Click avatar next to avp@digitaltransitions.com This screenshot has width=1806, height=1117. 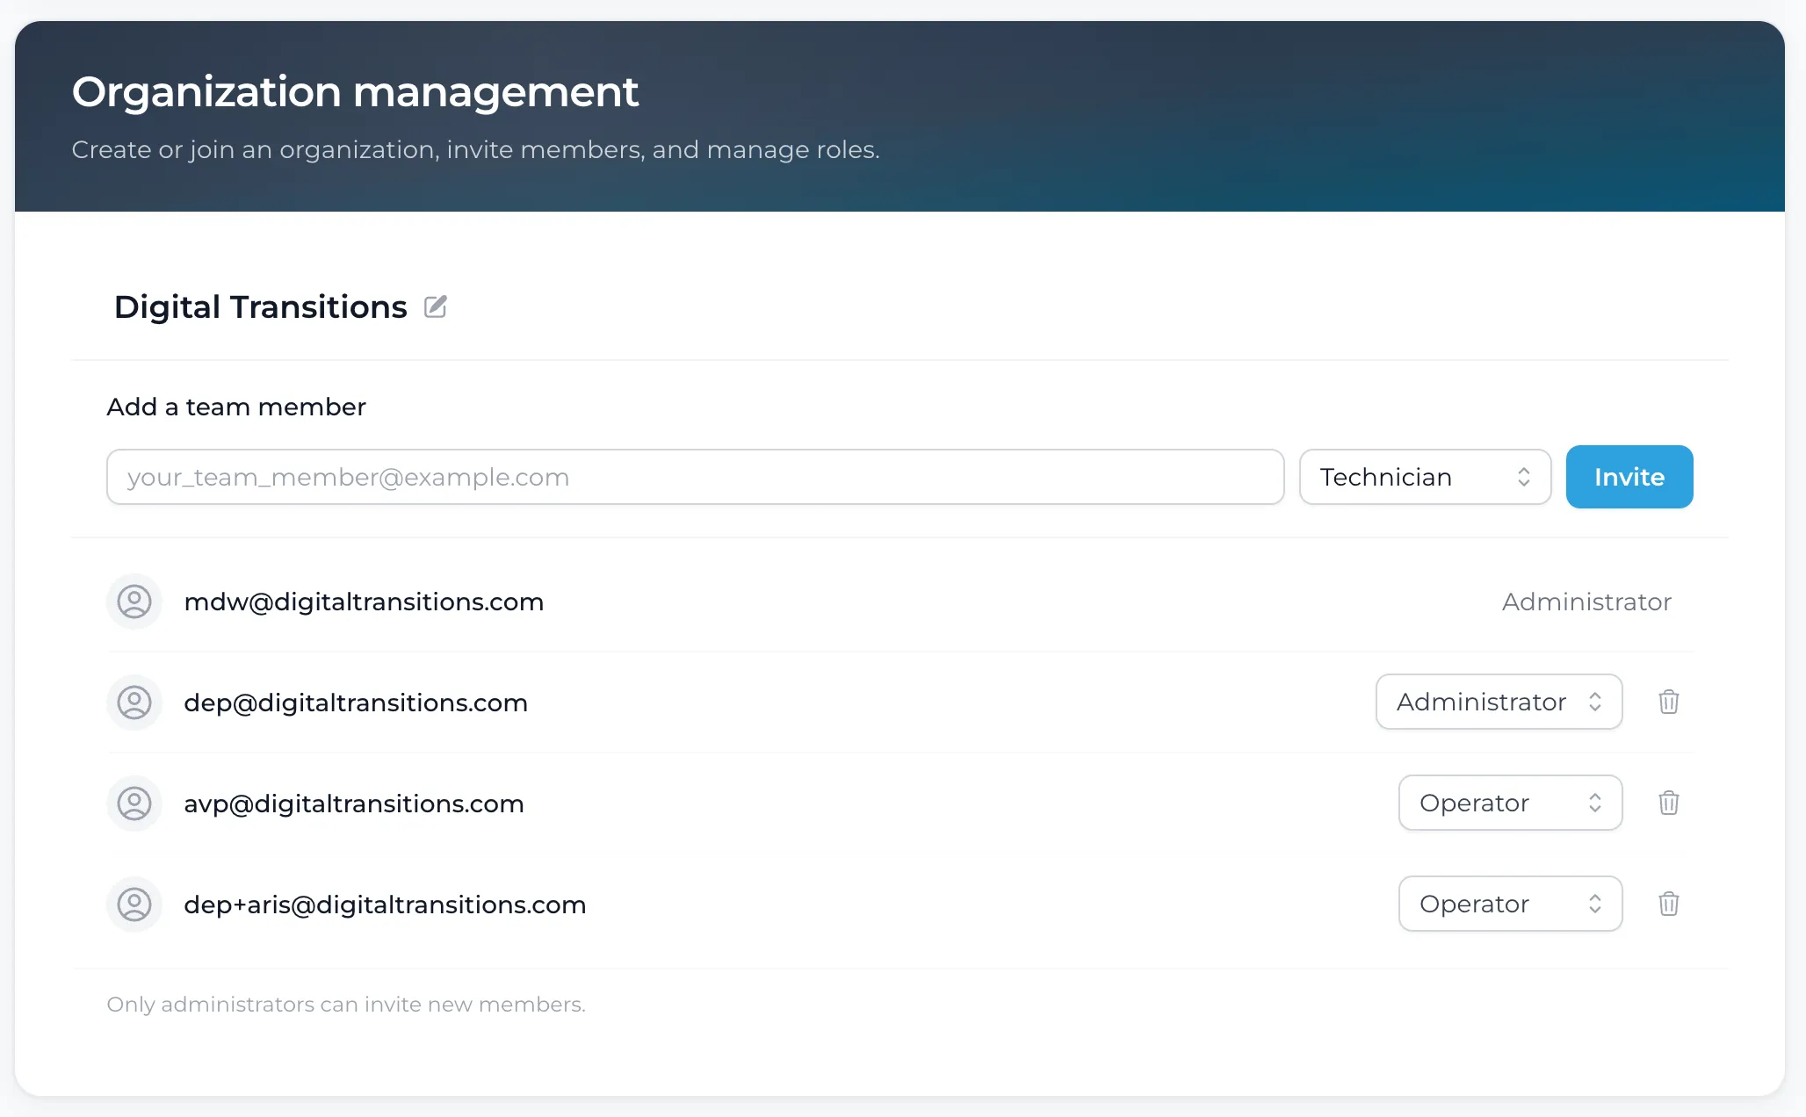134,804
